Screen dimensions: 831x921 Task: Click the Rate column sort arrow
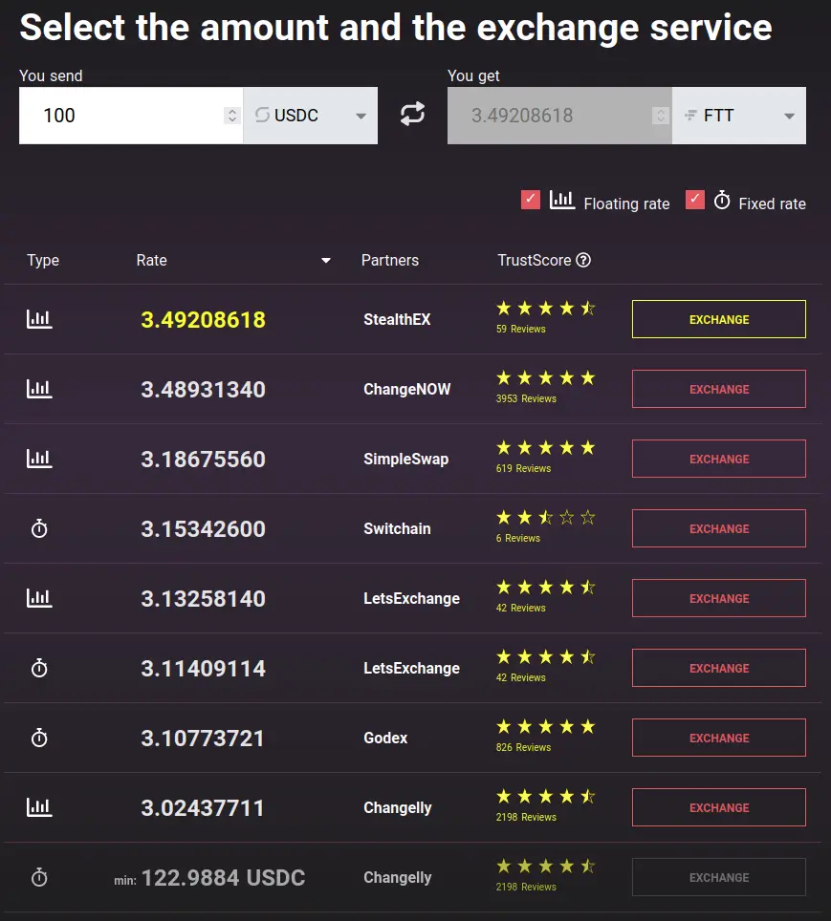tap(326, 261)
